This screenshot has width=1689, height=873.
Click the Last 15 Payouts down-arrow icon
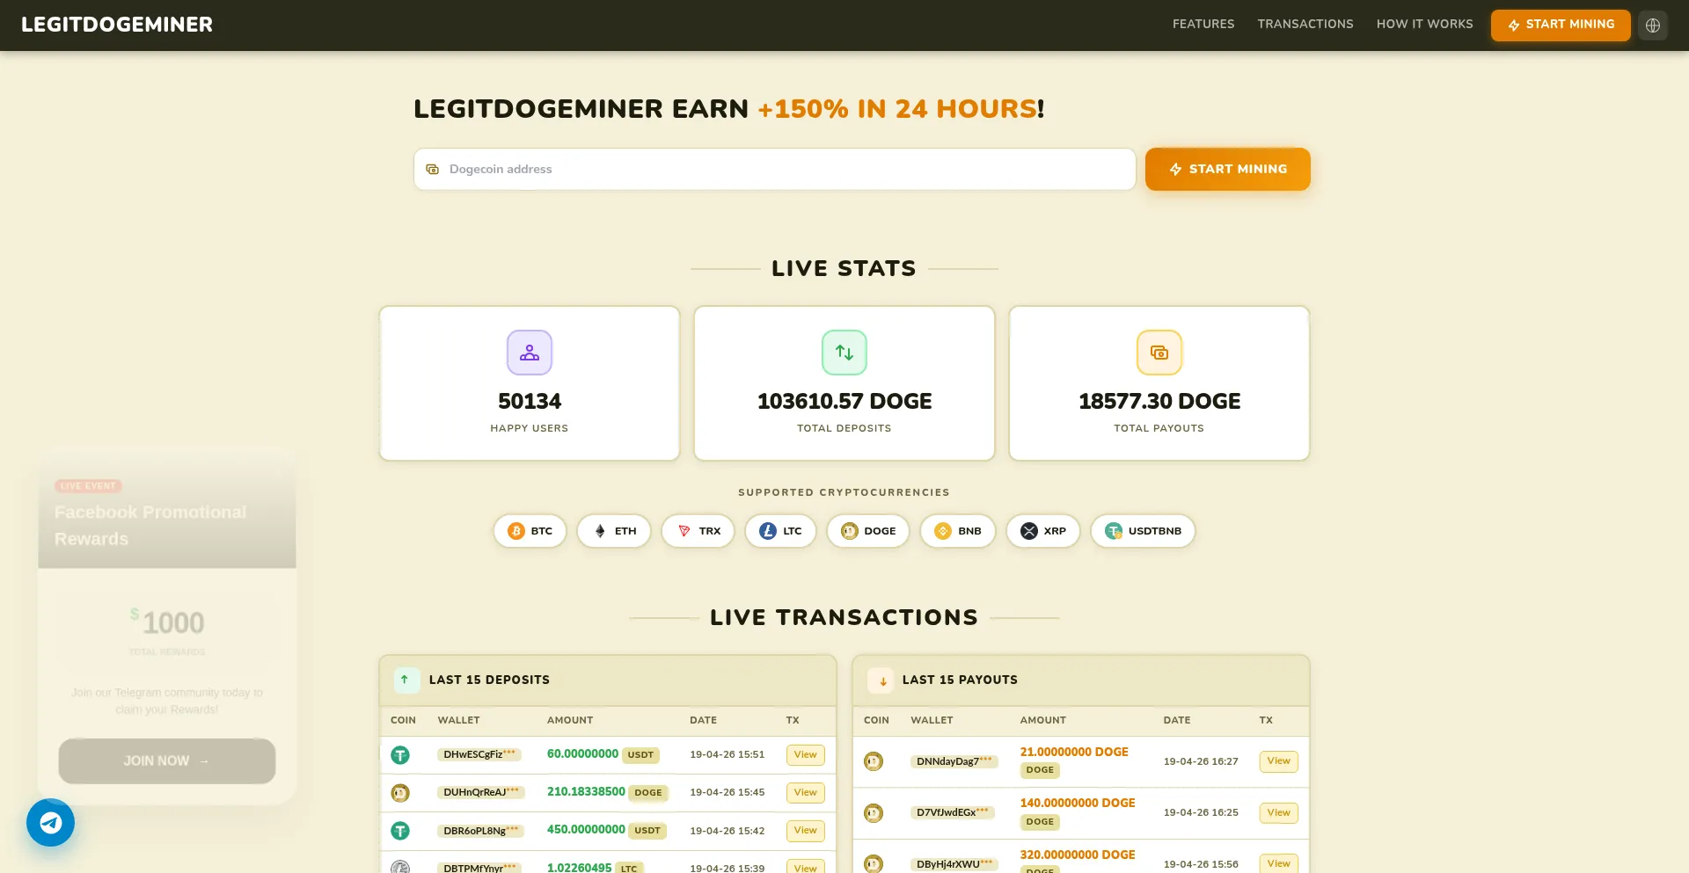click(x=881, y=680)
